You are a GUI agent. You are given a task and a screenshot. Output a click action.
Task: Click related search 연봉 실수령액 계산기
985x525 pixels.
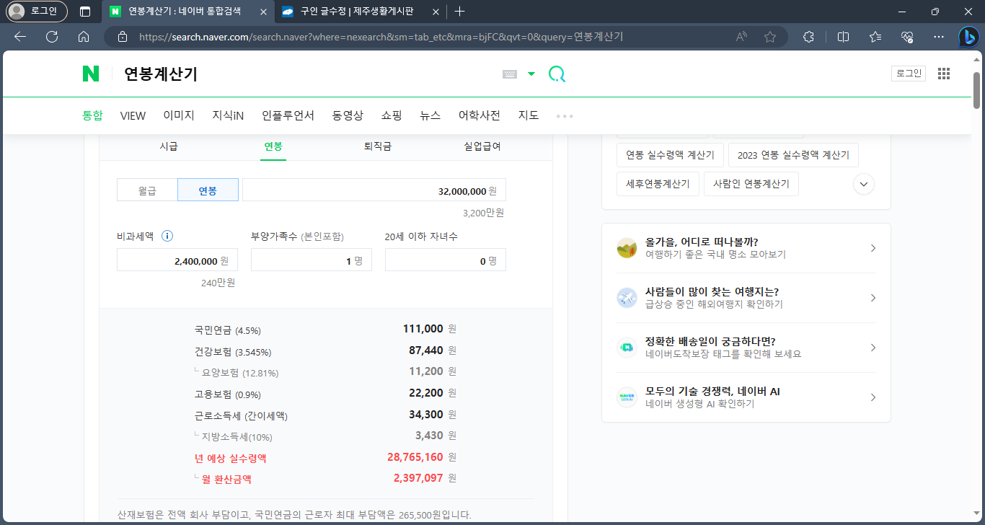click(x=670, y=155)
